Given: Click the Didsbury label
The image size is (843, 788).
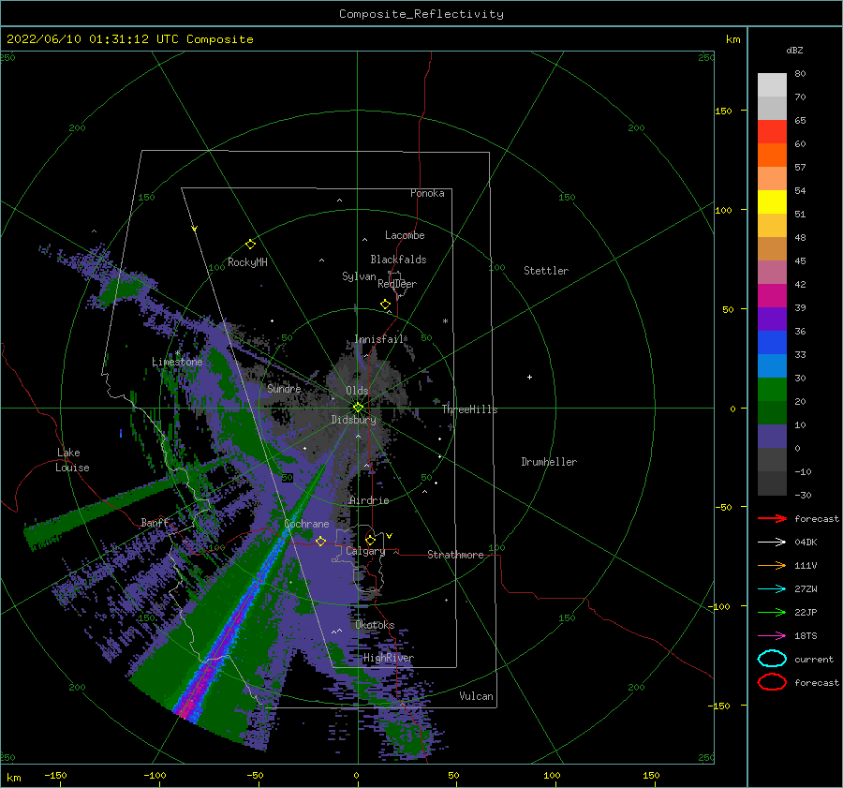Looking at the screenshot, I should click(x=353, y=420).
